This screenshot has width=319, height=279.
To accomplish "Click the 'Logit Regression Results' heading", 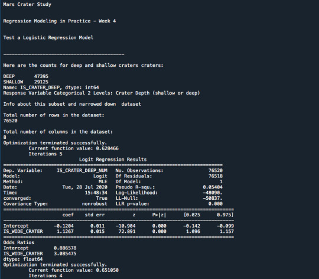I will (113, 160).
